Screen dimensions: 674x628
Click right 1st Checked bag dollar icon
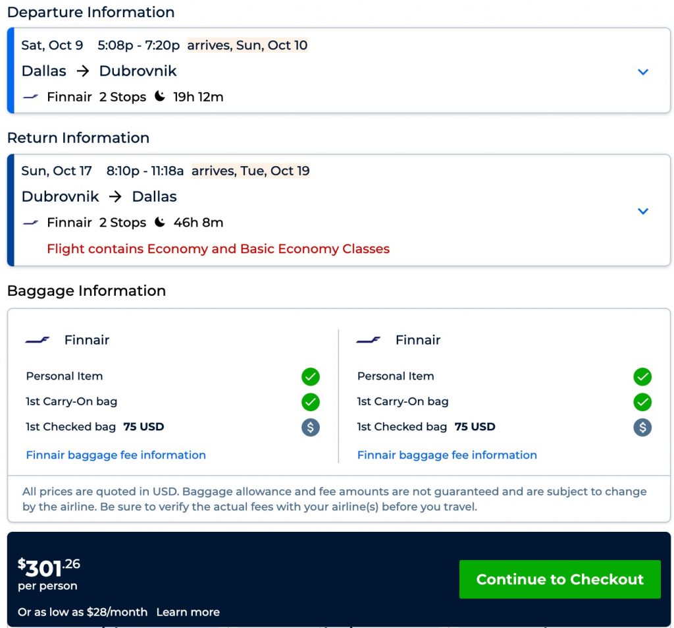tap(642, 427)
